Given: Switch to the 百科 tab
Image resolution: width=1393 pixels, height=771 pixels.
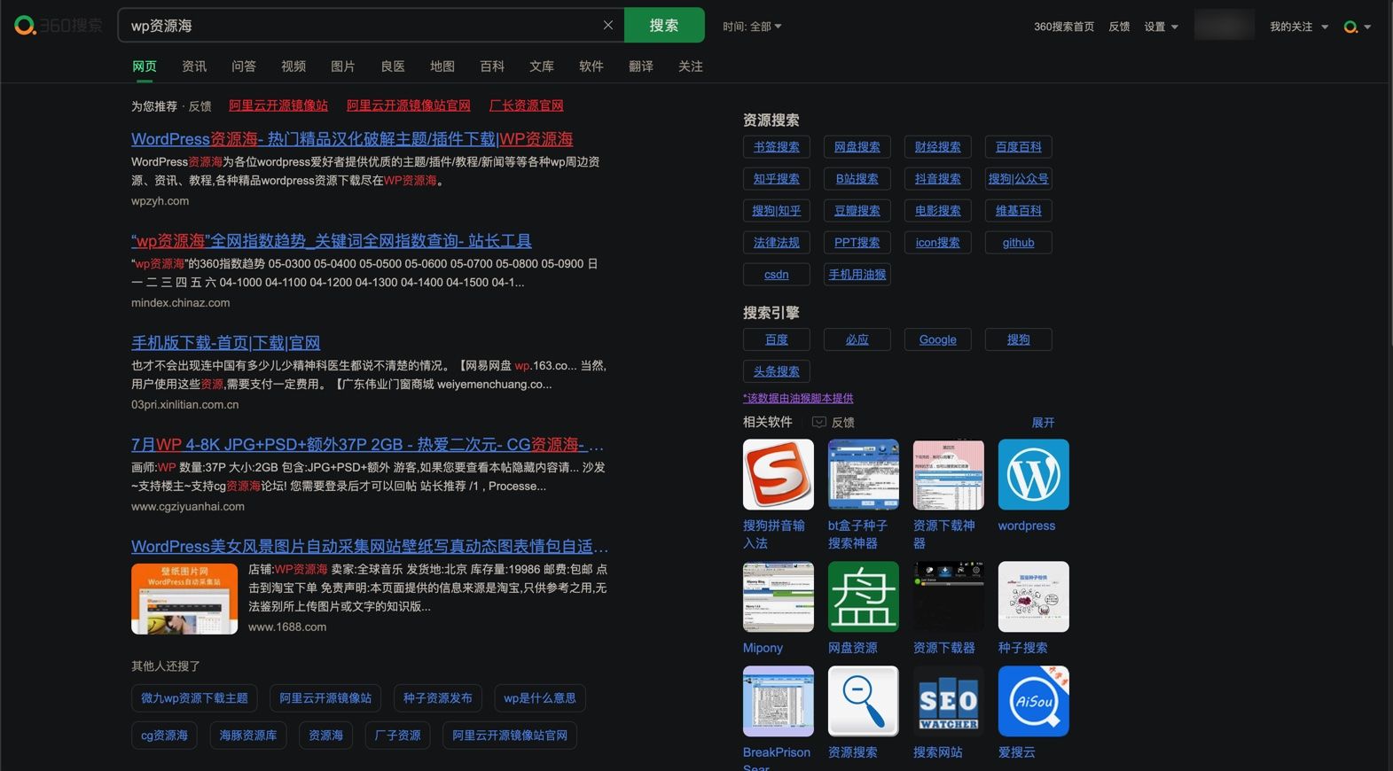Looking at the screenshot, I should 492,66.
